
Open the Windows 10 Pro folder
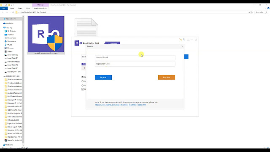pos(14,130)
